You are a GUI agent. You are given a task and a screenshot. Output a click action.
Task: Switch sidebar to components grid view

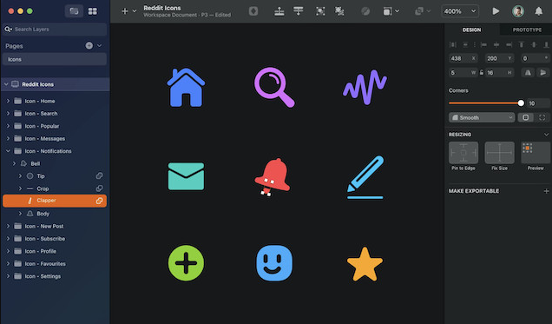tap(93, 11)
